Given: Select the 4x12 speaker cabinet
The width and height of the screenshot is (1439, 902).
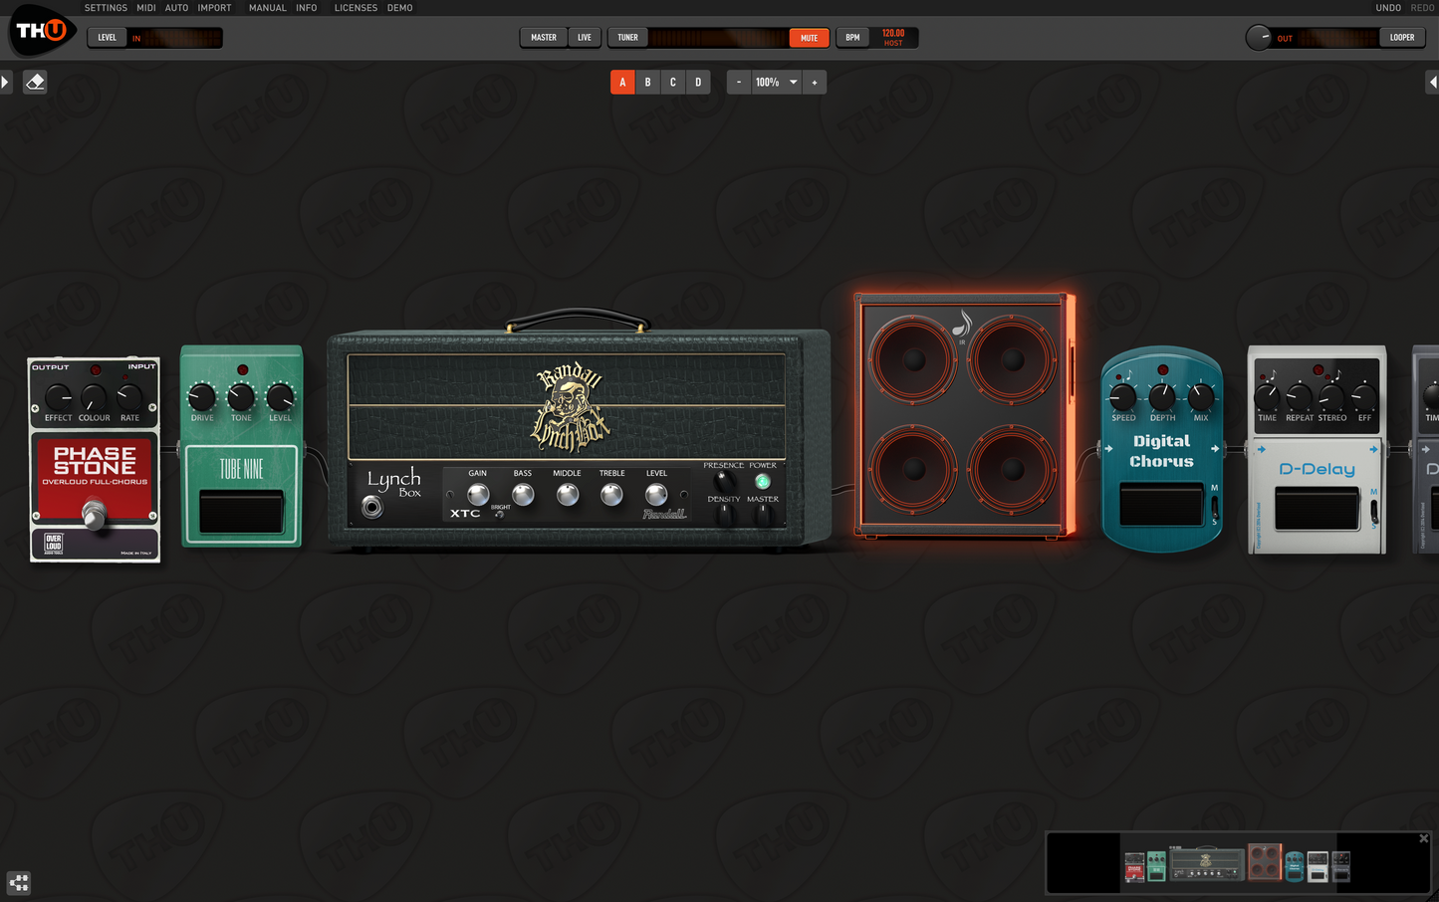Looking at the screenshot, I should point(963,415).
